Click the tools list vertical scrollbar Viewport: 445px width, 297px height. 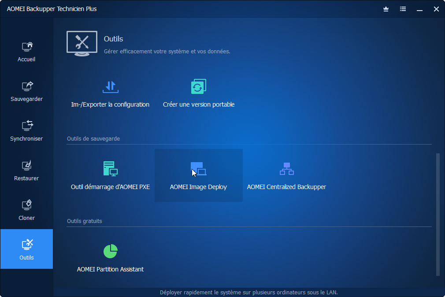pos(438,214)
